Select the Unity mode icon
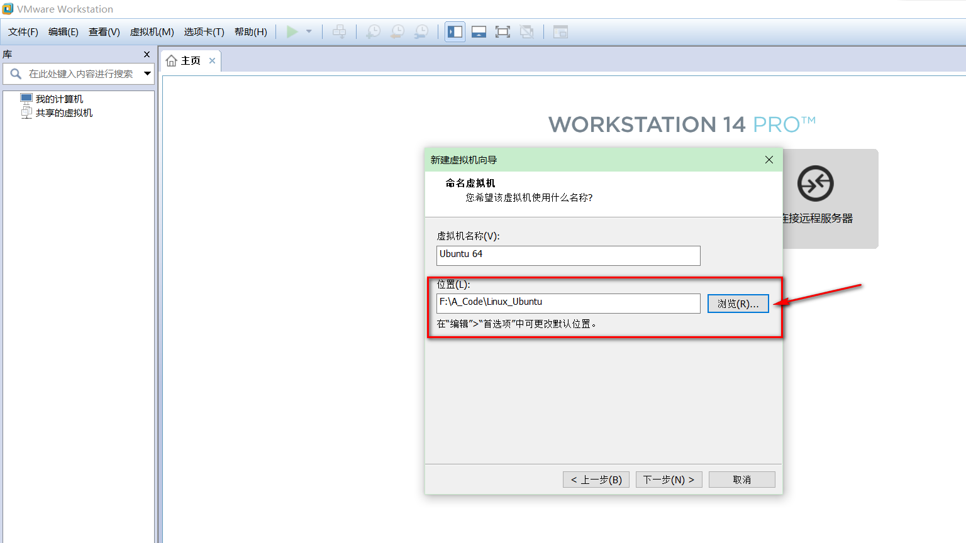966x543 pixels. pos(527,31)
